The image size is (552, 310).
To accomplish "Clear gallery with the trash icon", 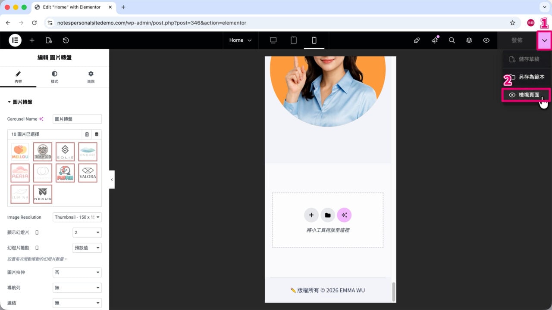I will coord(87,134).
